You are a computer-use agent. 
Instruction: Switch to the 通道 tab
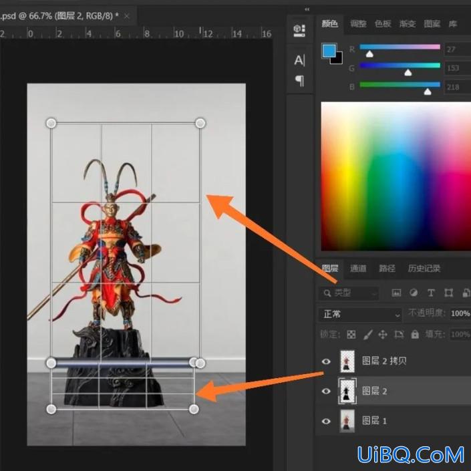(x=358, y=269)
